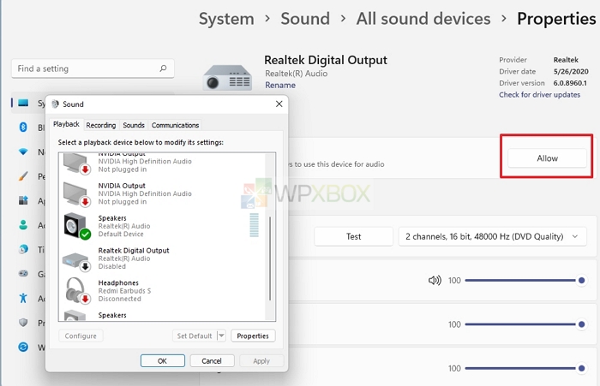Open Time & language globe icon in sidebar
The height and width of the screenshot is (386, 600).
(x=23, y=249)
